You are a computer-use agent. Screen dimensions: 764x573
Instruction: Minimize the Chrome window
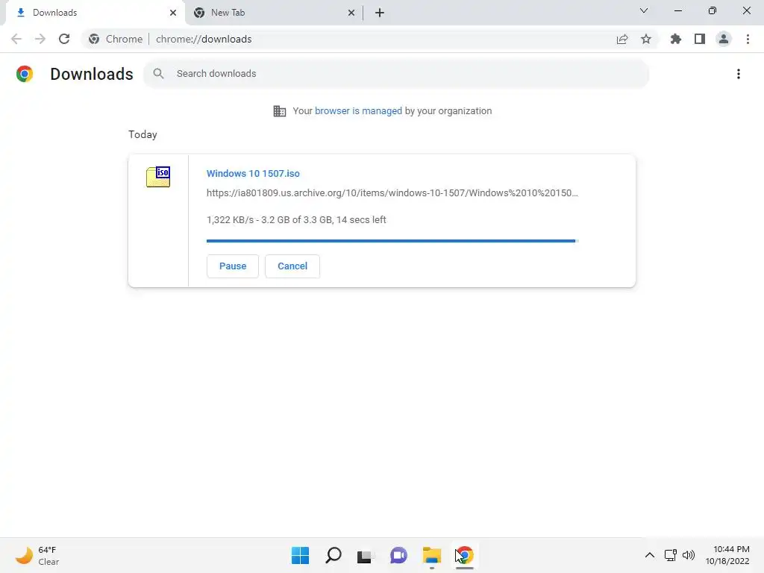677,10
